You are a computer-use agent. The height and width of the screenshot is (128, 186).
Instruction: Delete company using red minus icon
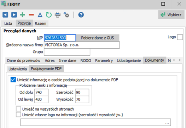31,15
